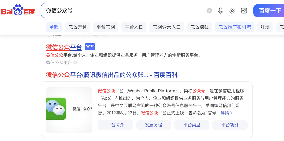The image size is (284, 141).
Task: Focus the search field containing 微信公众号
Action: (x=123, y=11)
